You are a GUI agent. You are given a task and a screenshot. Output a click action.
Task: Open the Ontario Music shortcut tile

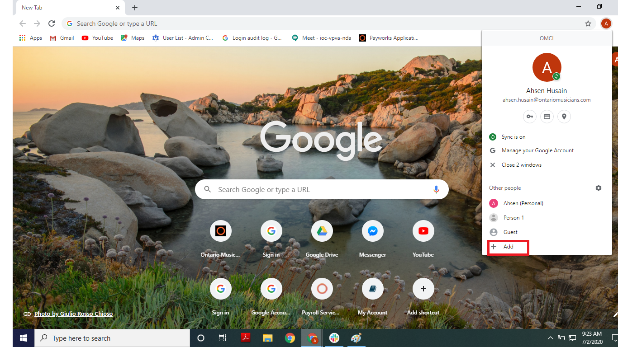[220, 239]
